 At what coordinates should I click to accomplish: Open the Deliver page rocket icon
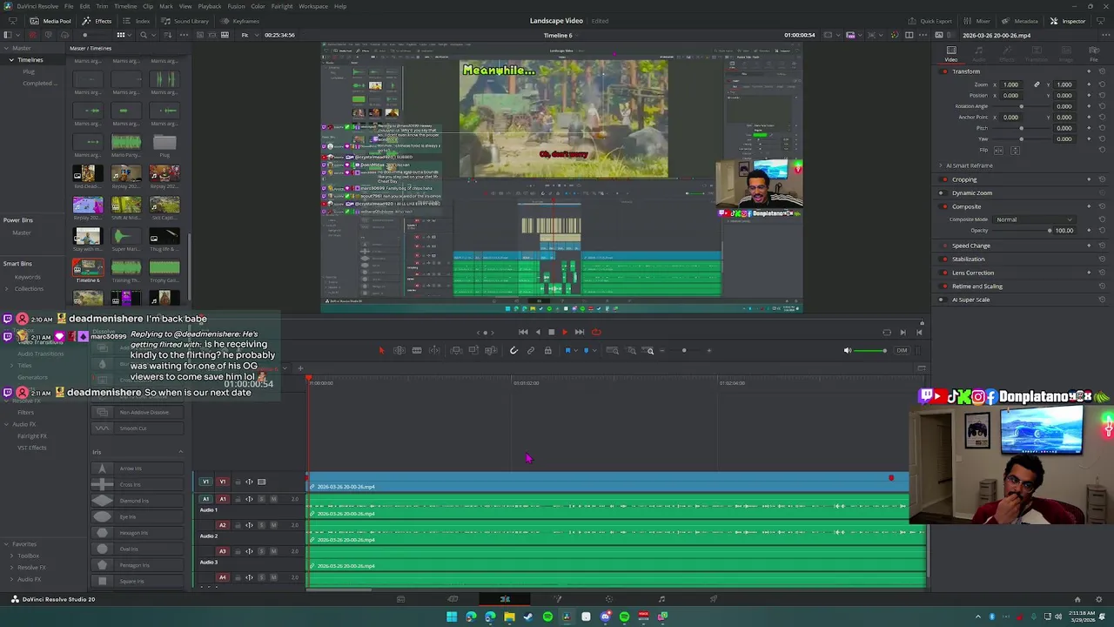[714, 599]
